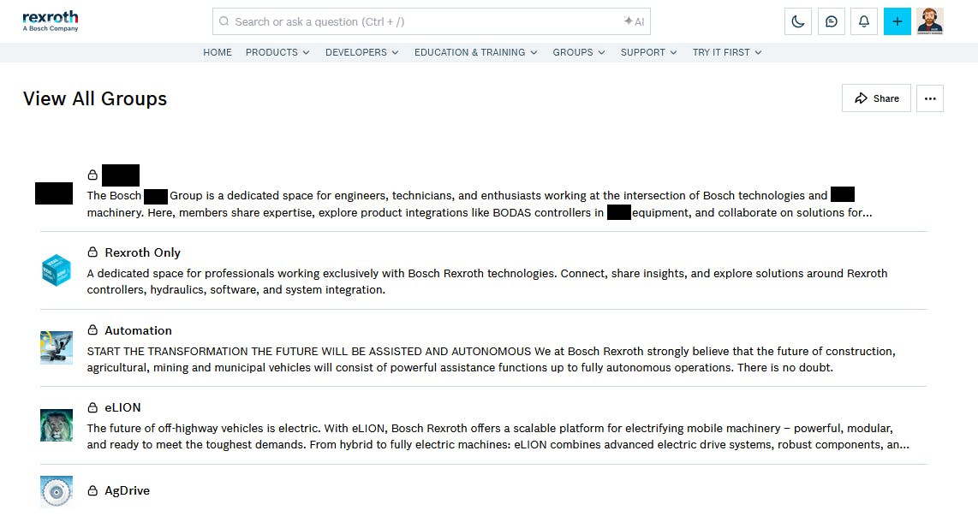
Task: Expand the EDUCATION & TRAINING menu
Action: [476, 52]
